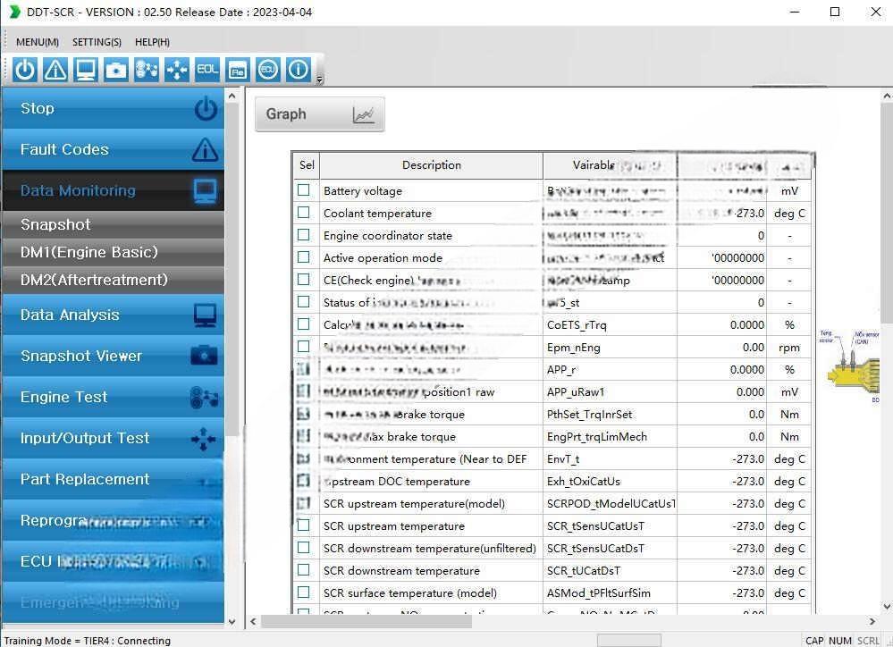The image size is (893, 647).
Task: Click the monitor icon in the toolbar
Action: pyautogui.click(x=86, y=70)
